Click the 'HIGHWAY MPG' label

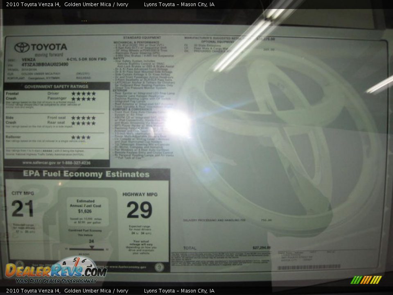[x=140, y=194]
